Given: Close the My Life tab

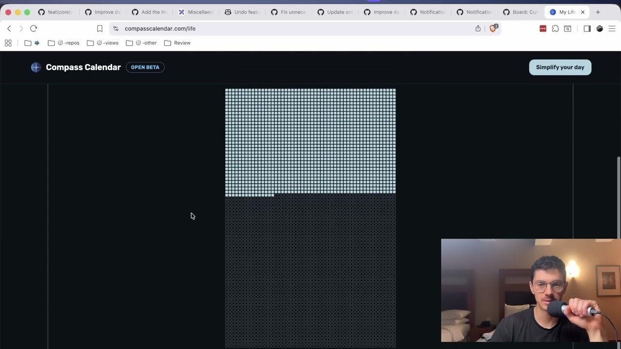Looking at the screenshot, I should pyautogui.click(x=583, y=12).
